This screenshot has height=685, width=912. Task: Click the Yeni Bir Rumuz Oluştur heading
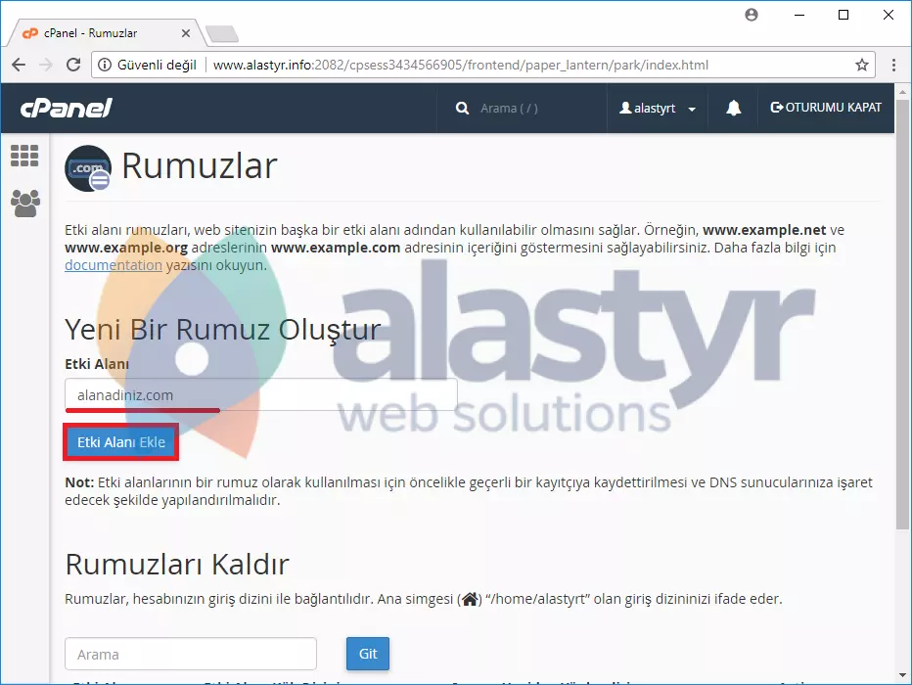pos(223,330)
